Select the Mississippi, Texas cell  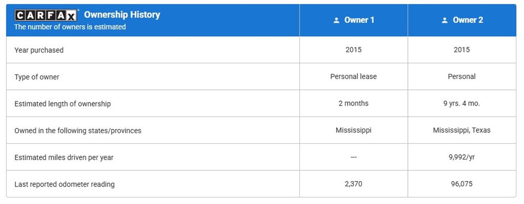pos(462,130)
